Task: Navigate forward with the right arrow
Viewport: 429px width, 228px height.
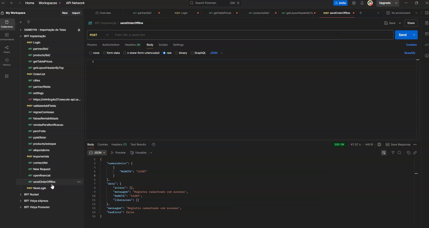Action: tap(20, 3)
